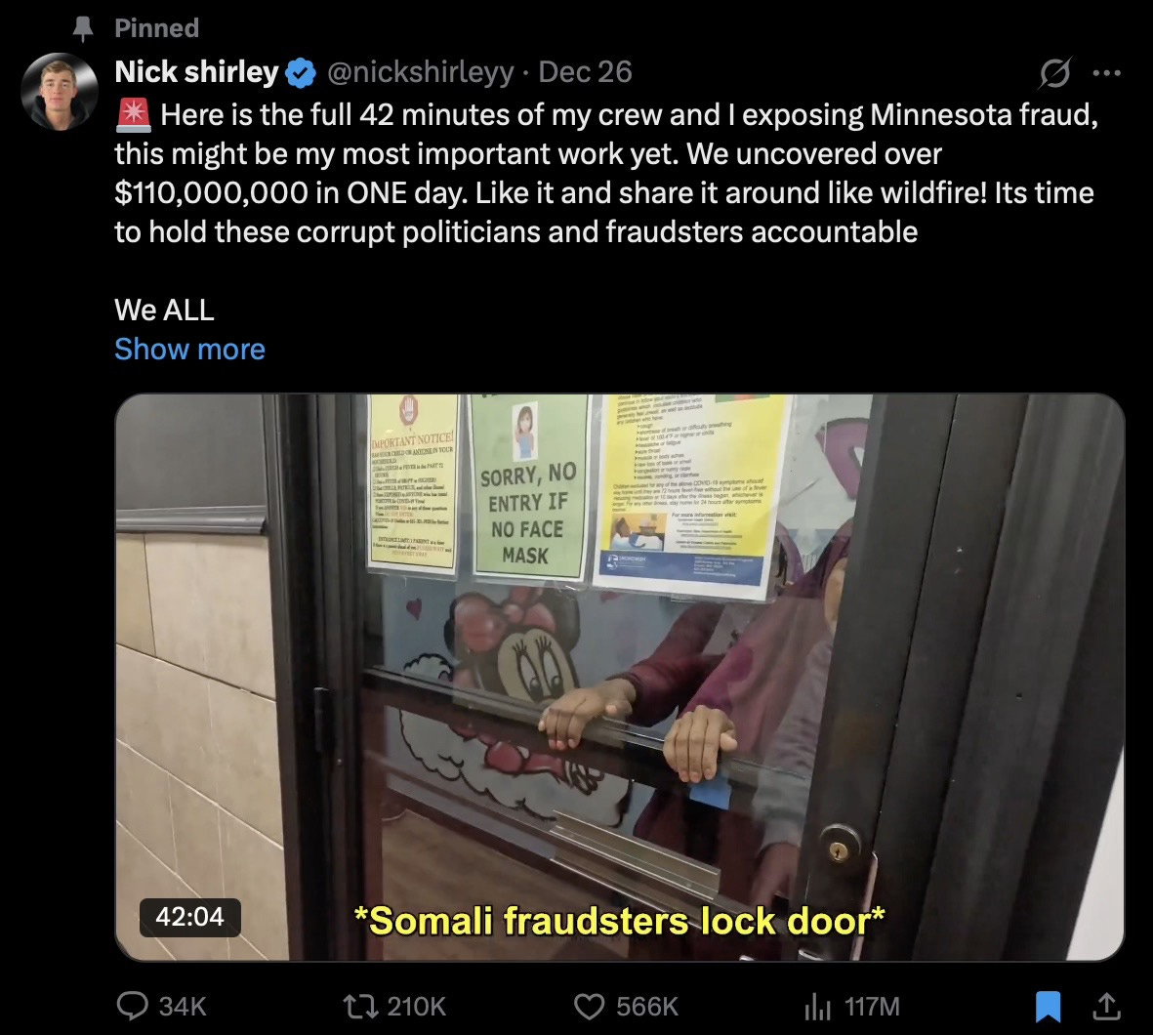Toggle the blue bookmark icon
This screenshot has width=1153, height=1035.
(1048, 1007)
